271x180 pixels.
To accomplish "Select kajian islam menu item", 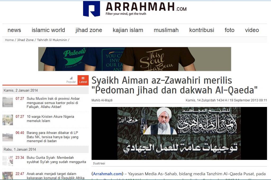I will point(128,30).
